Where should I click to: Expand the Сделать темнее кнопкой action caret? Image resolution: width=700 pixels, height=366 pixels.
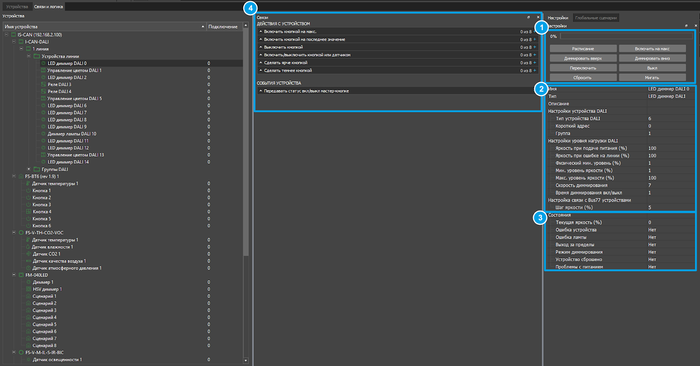[x=261, y=70]
